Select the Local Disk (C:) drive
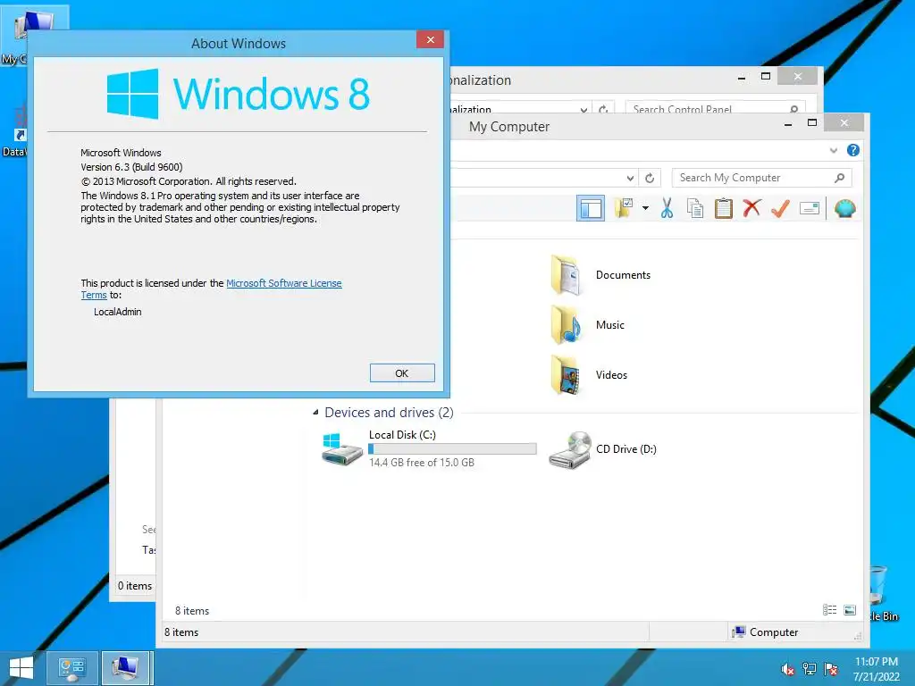 (428, 448)
